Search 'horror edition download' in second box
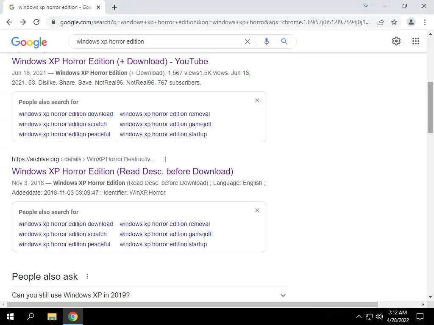The image size is (434, 325). (66, 224)
